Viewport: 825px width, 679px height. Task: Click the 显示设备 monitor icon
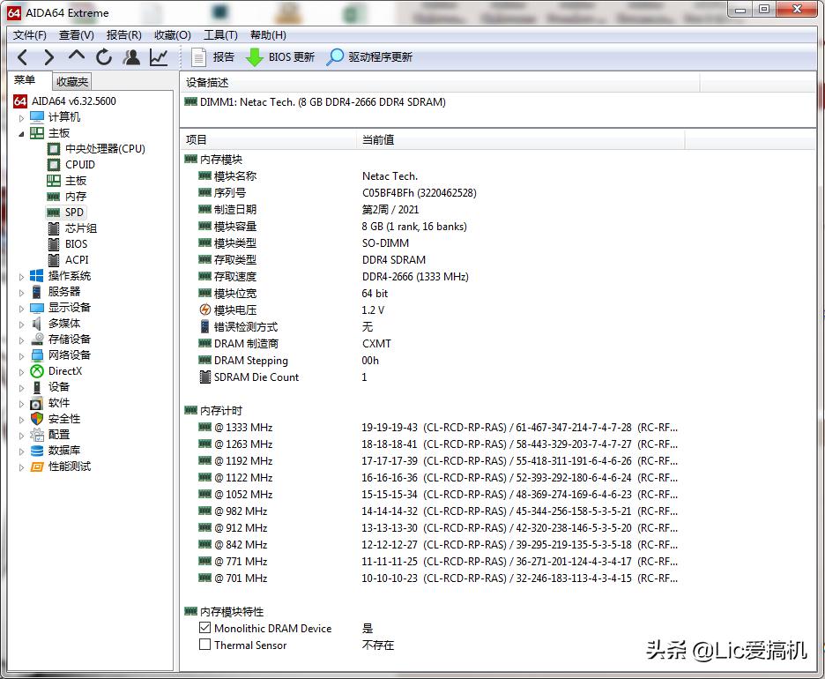coord(37,308)
